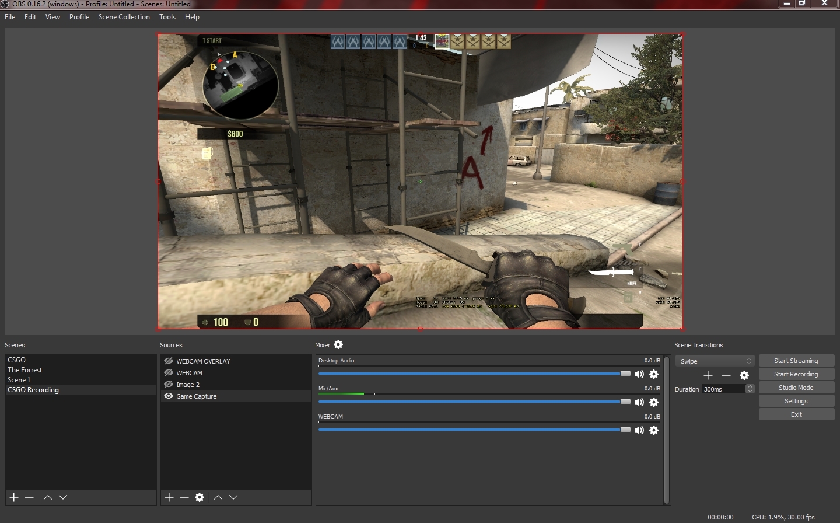
Task: Select Scene 1 in scenes list
Action: click(81, 379)
